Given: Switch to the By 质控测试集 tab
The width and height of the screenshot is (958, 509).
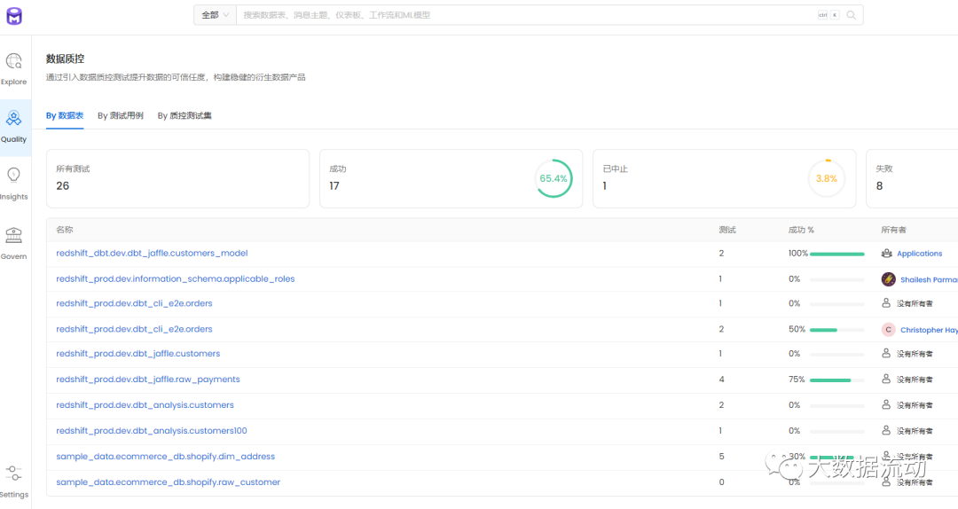Looking at the screenshot, I should 185,115.
